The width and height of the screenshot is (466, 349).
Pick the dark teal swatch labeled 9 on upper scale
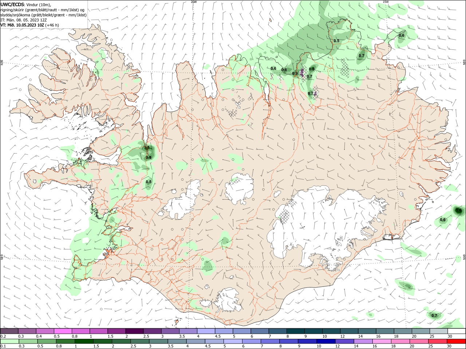click(x=314, y=331)
